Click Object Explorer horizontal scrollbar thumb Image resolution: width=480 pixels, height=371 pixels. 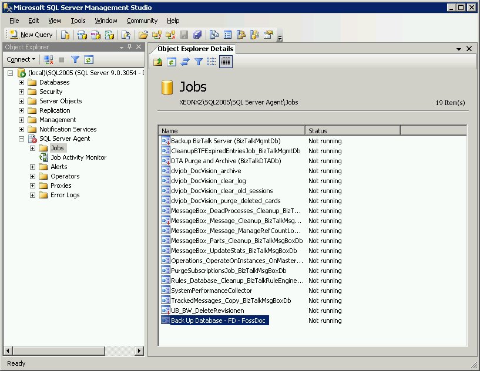[59, 351]
